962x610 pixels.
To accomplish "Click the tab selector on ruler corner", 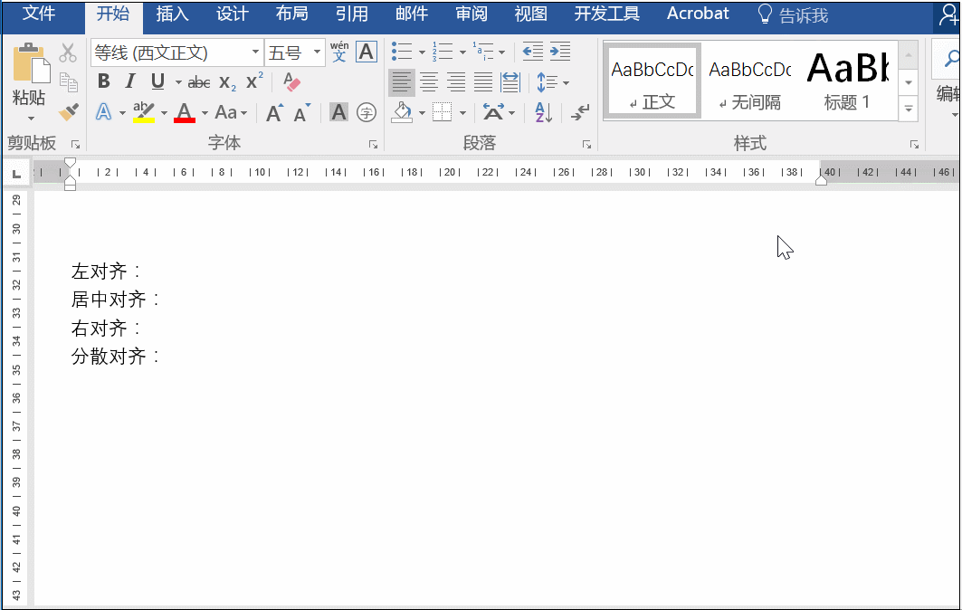I will tap(16, 175).
